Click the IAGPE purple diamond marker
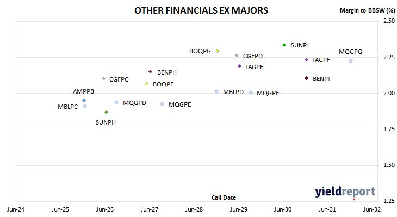Viewport: 397px width, 217px height. [x=239, y=66]
